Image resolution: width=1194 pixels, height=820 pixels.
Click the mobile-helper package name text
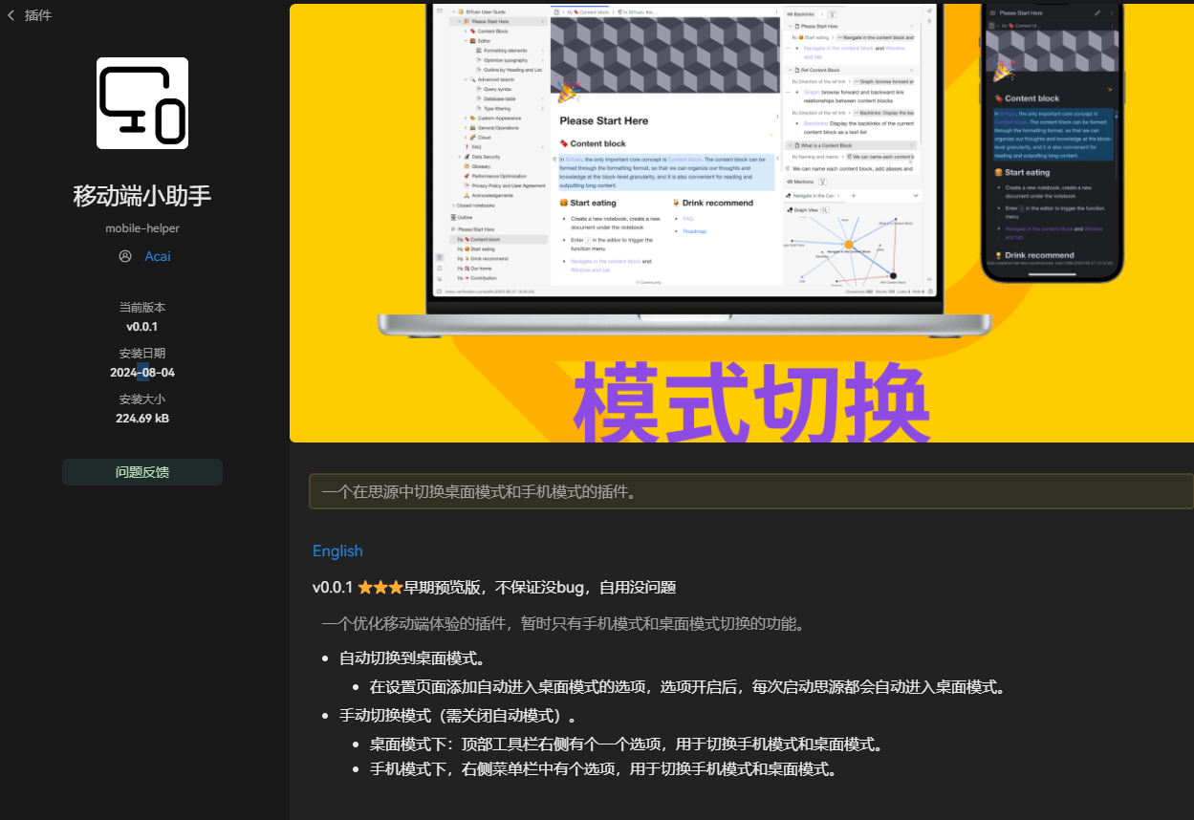click(142, 228)
